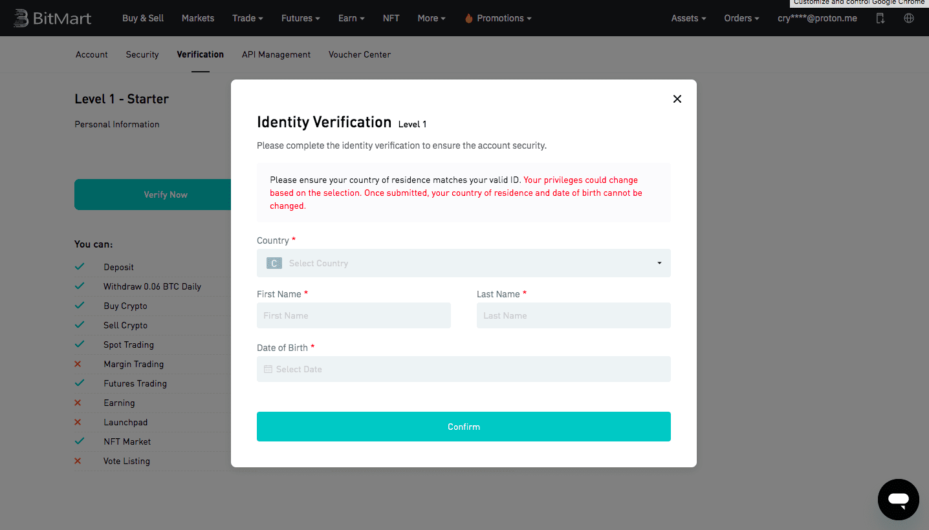
Task: Expand the Promotions menu
Action: pos(498,18)
